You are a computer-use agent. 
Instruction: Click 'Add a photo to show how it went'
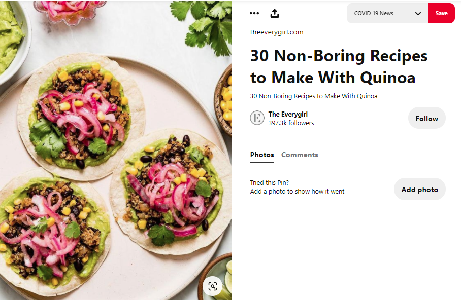coord(297,192)
